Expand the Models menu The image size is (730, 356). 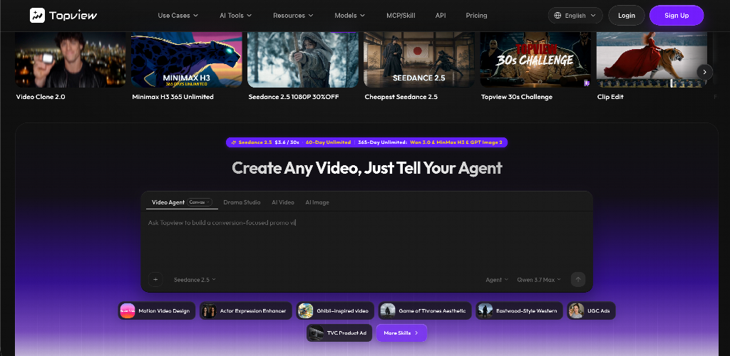349,16
